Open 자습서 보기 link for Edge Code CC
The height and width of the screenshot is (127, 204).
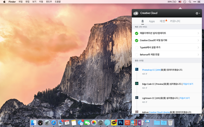point(188,84)
